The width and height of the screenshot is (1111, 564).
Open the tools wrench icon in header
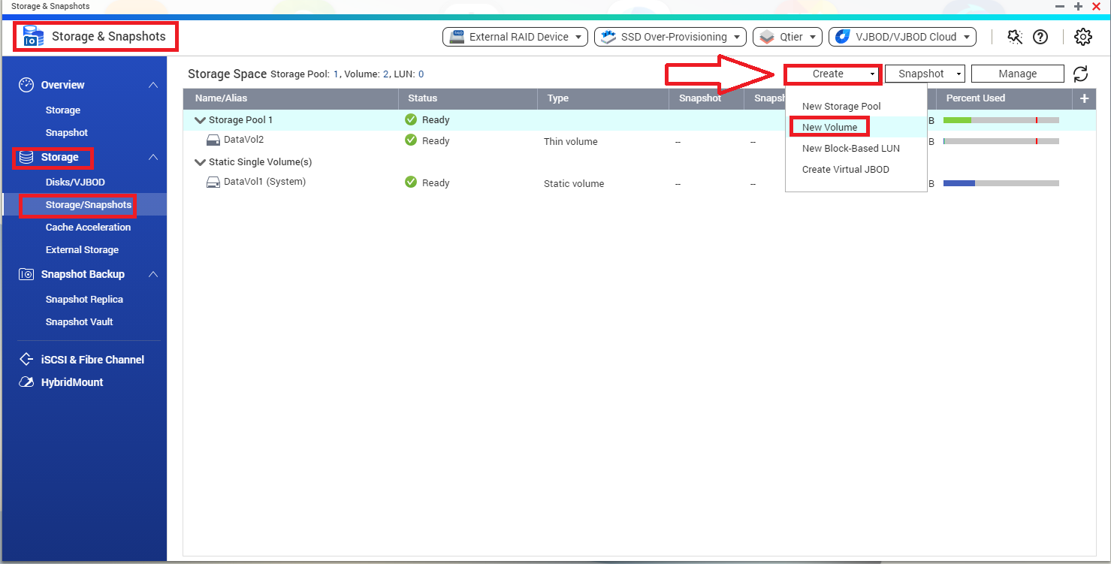[x=1015, y=37]
